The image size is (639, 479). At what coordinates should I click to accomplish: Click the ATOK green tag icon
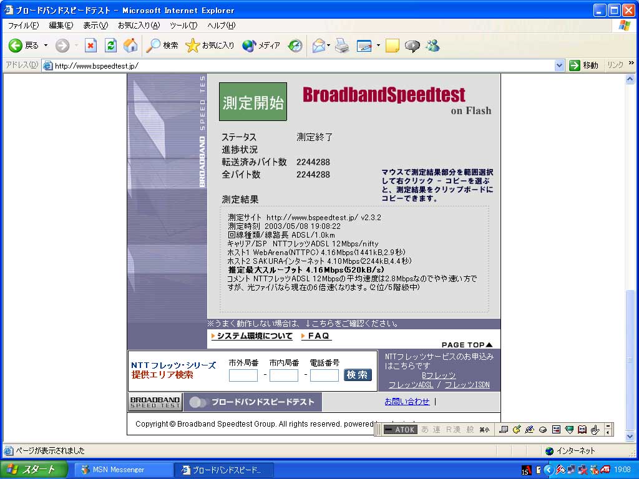point(569,429)
